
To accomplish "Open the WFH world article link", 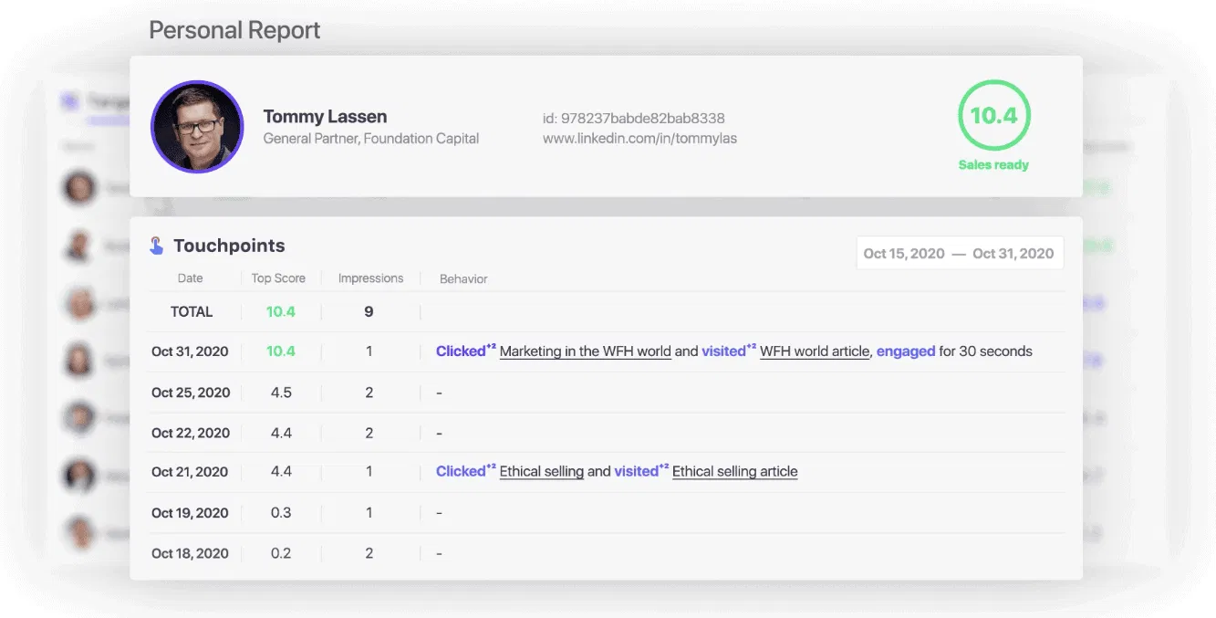I will click(815, 351).
